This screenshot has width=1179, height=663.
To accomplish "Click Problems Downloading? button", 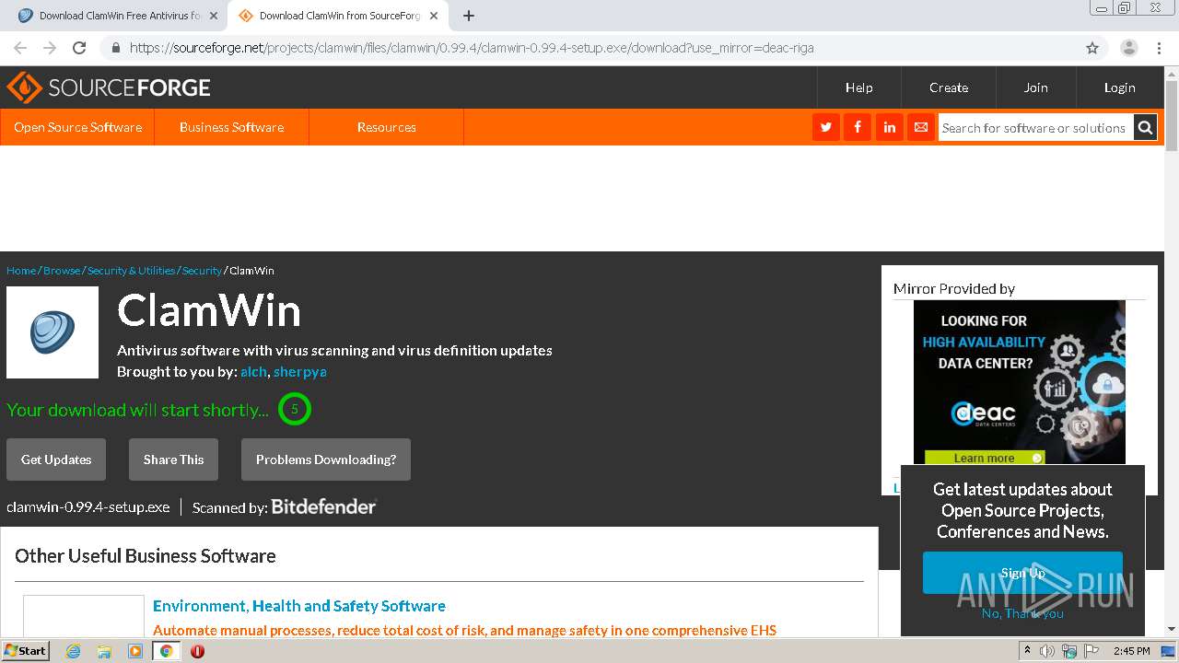I will [326, 459].
